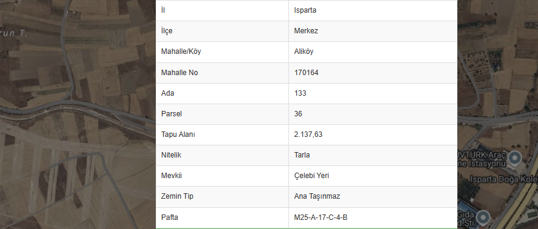Image resolution: width=538 pixels, height=229 pixels.
Task: Click the Ana Taşınmaz value
Action: 317,196
